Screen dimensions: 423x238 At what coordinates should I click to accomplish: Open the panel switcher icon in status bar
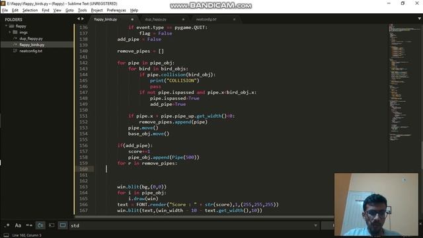pyautogui.click(x=6, y=235)
